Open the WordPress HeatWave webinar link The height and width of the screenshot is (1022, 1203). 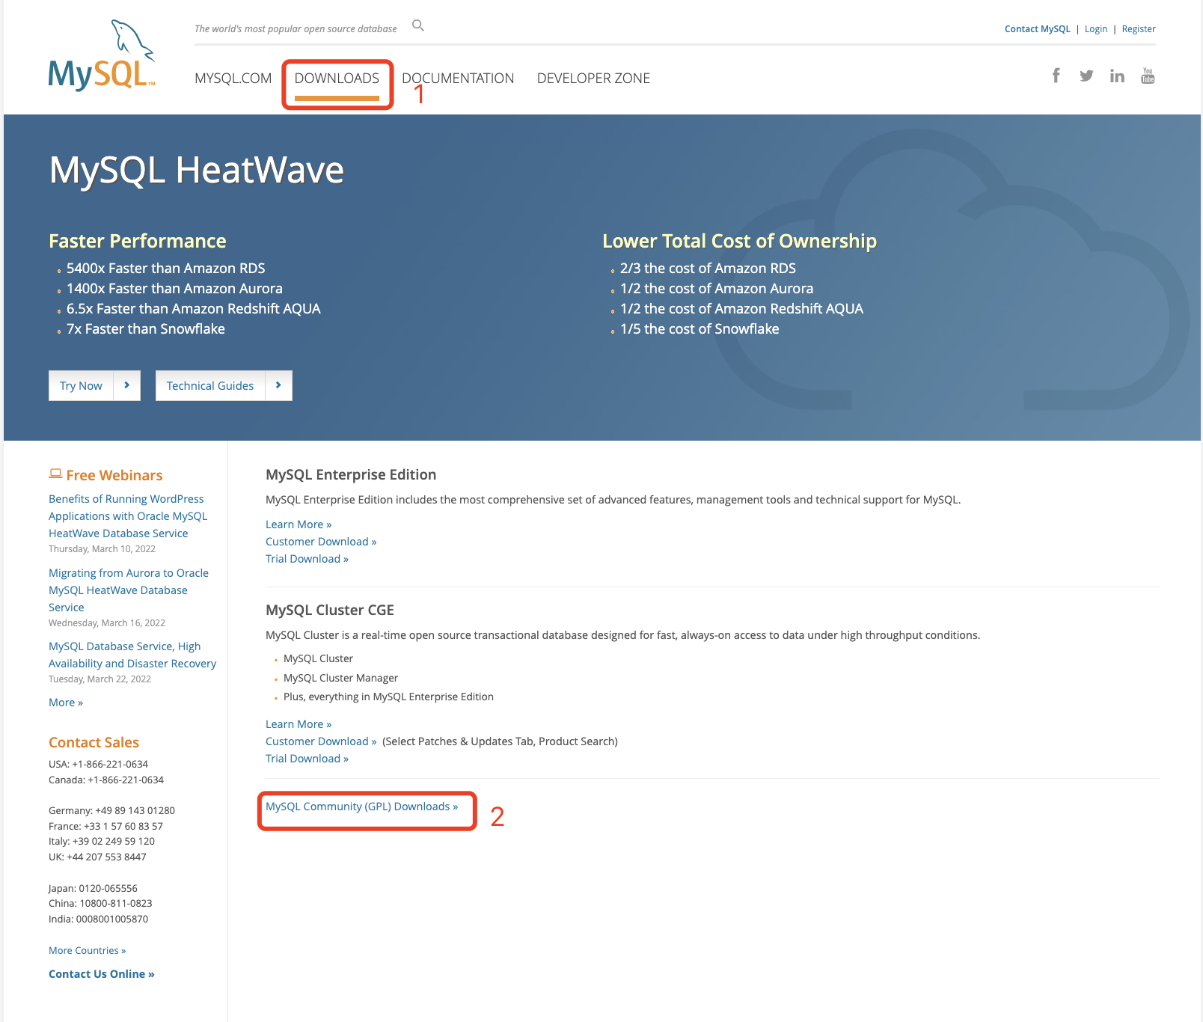128,516
